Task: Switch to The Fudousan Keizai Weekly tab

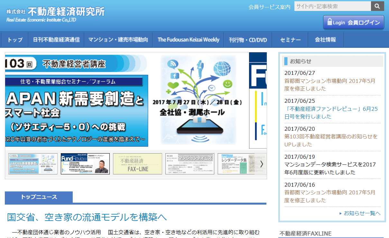Action: pos(188,40)
